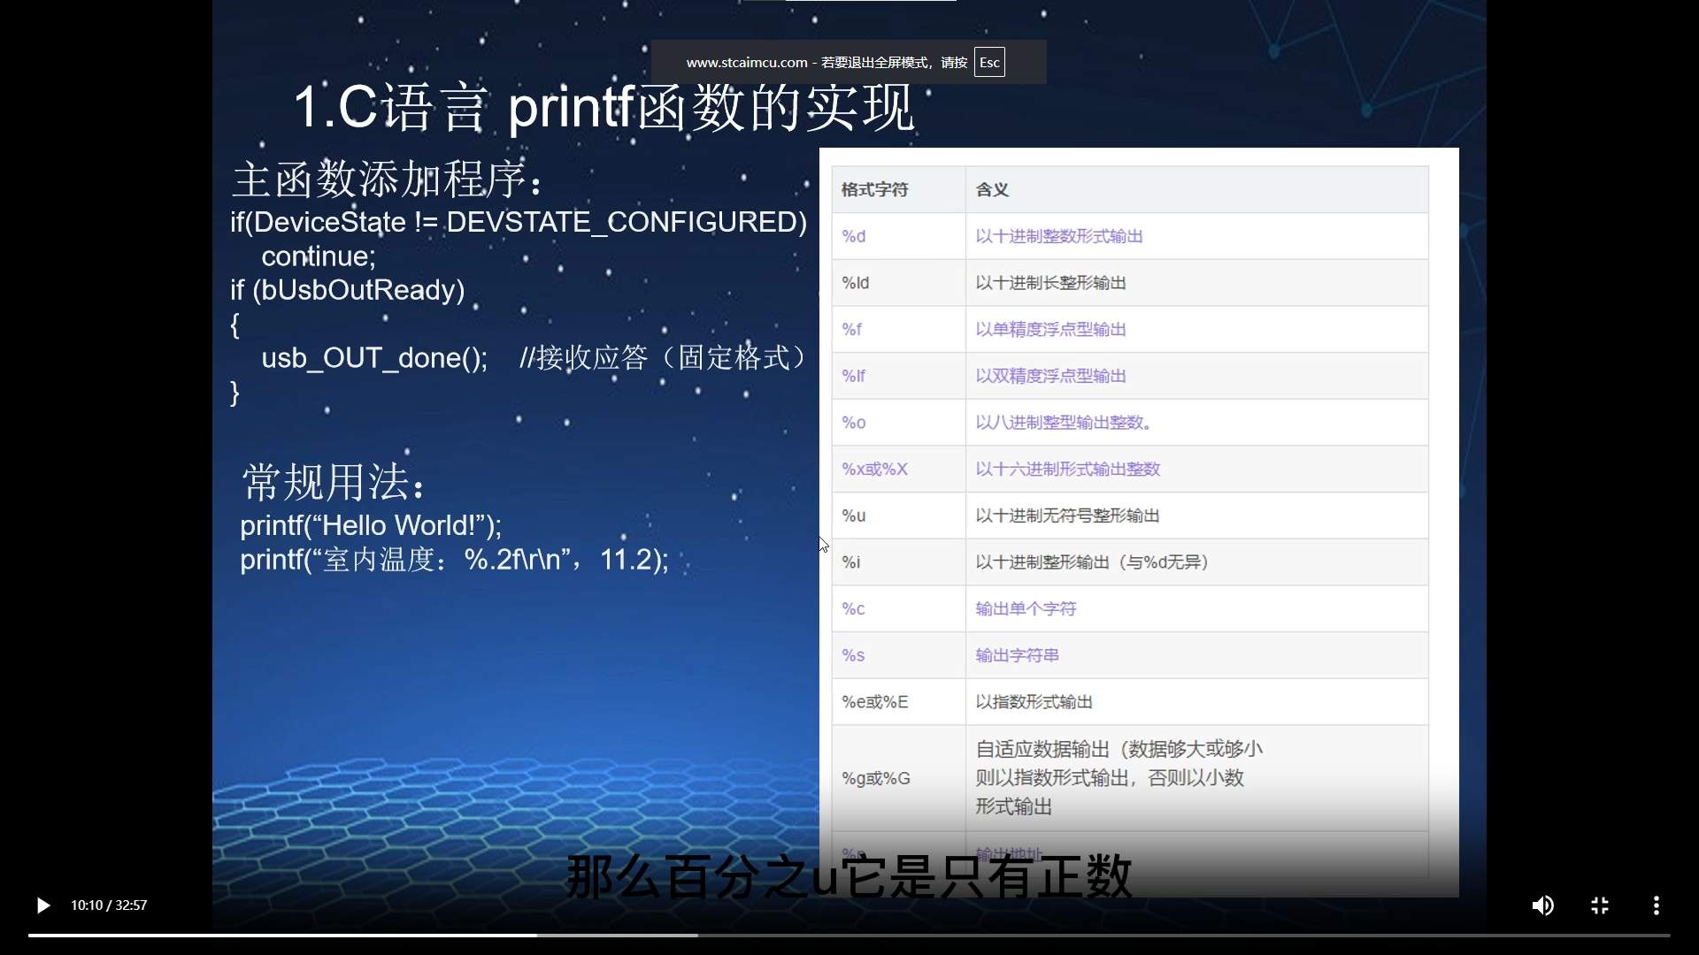Image resolution: width=1699 pixels, height=955 pixels.
Task: Click the 以十进制整数形式输出 description
Action: pyautogui.click(x=1059, y=236)
